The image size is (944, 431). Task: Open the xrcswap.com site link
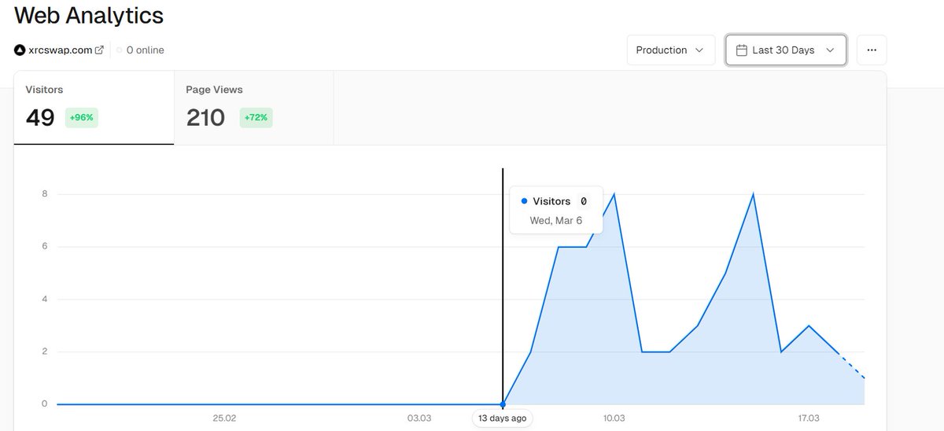[x=61, y=50]
